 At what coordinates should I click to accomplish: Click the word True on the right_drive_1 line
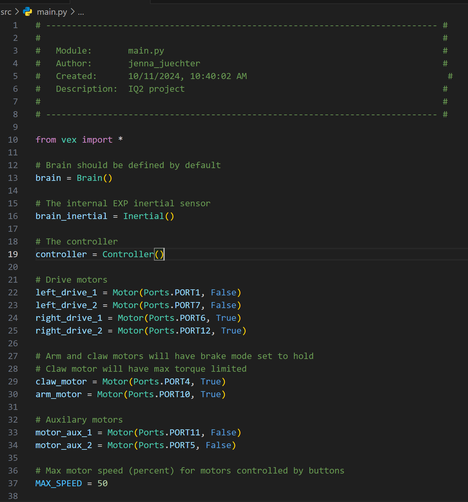tap(227, 318)
